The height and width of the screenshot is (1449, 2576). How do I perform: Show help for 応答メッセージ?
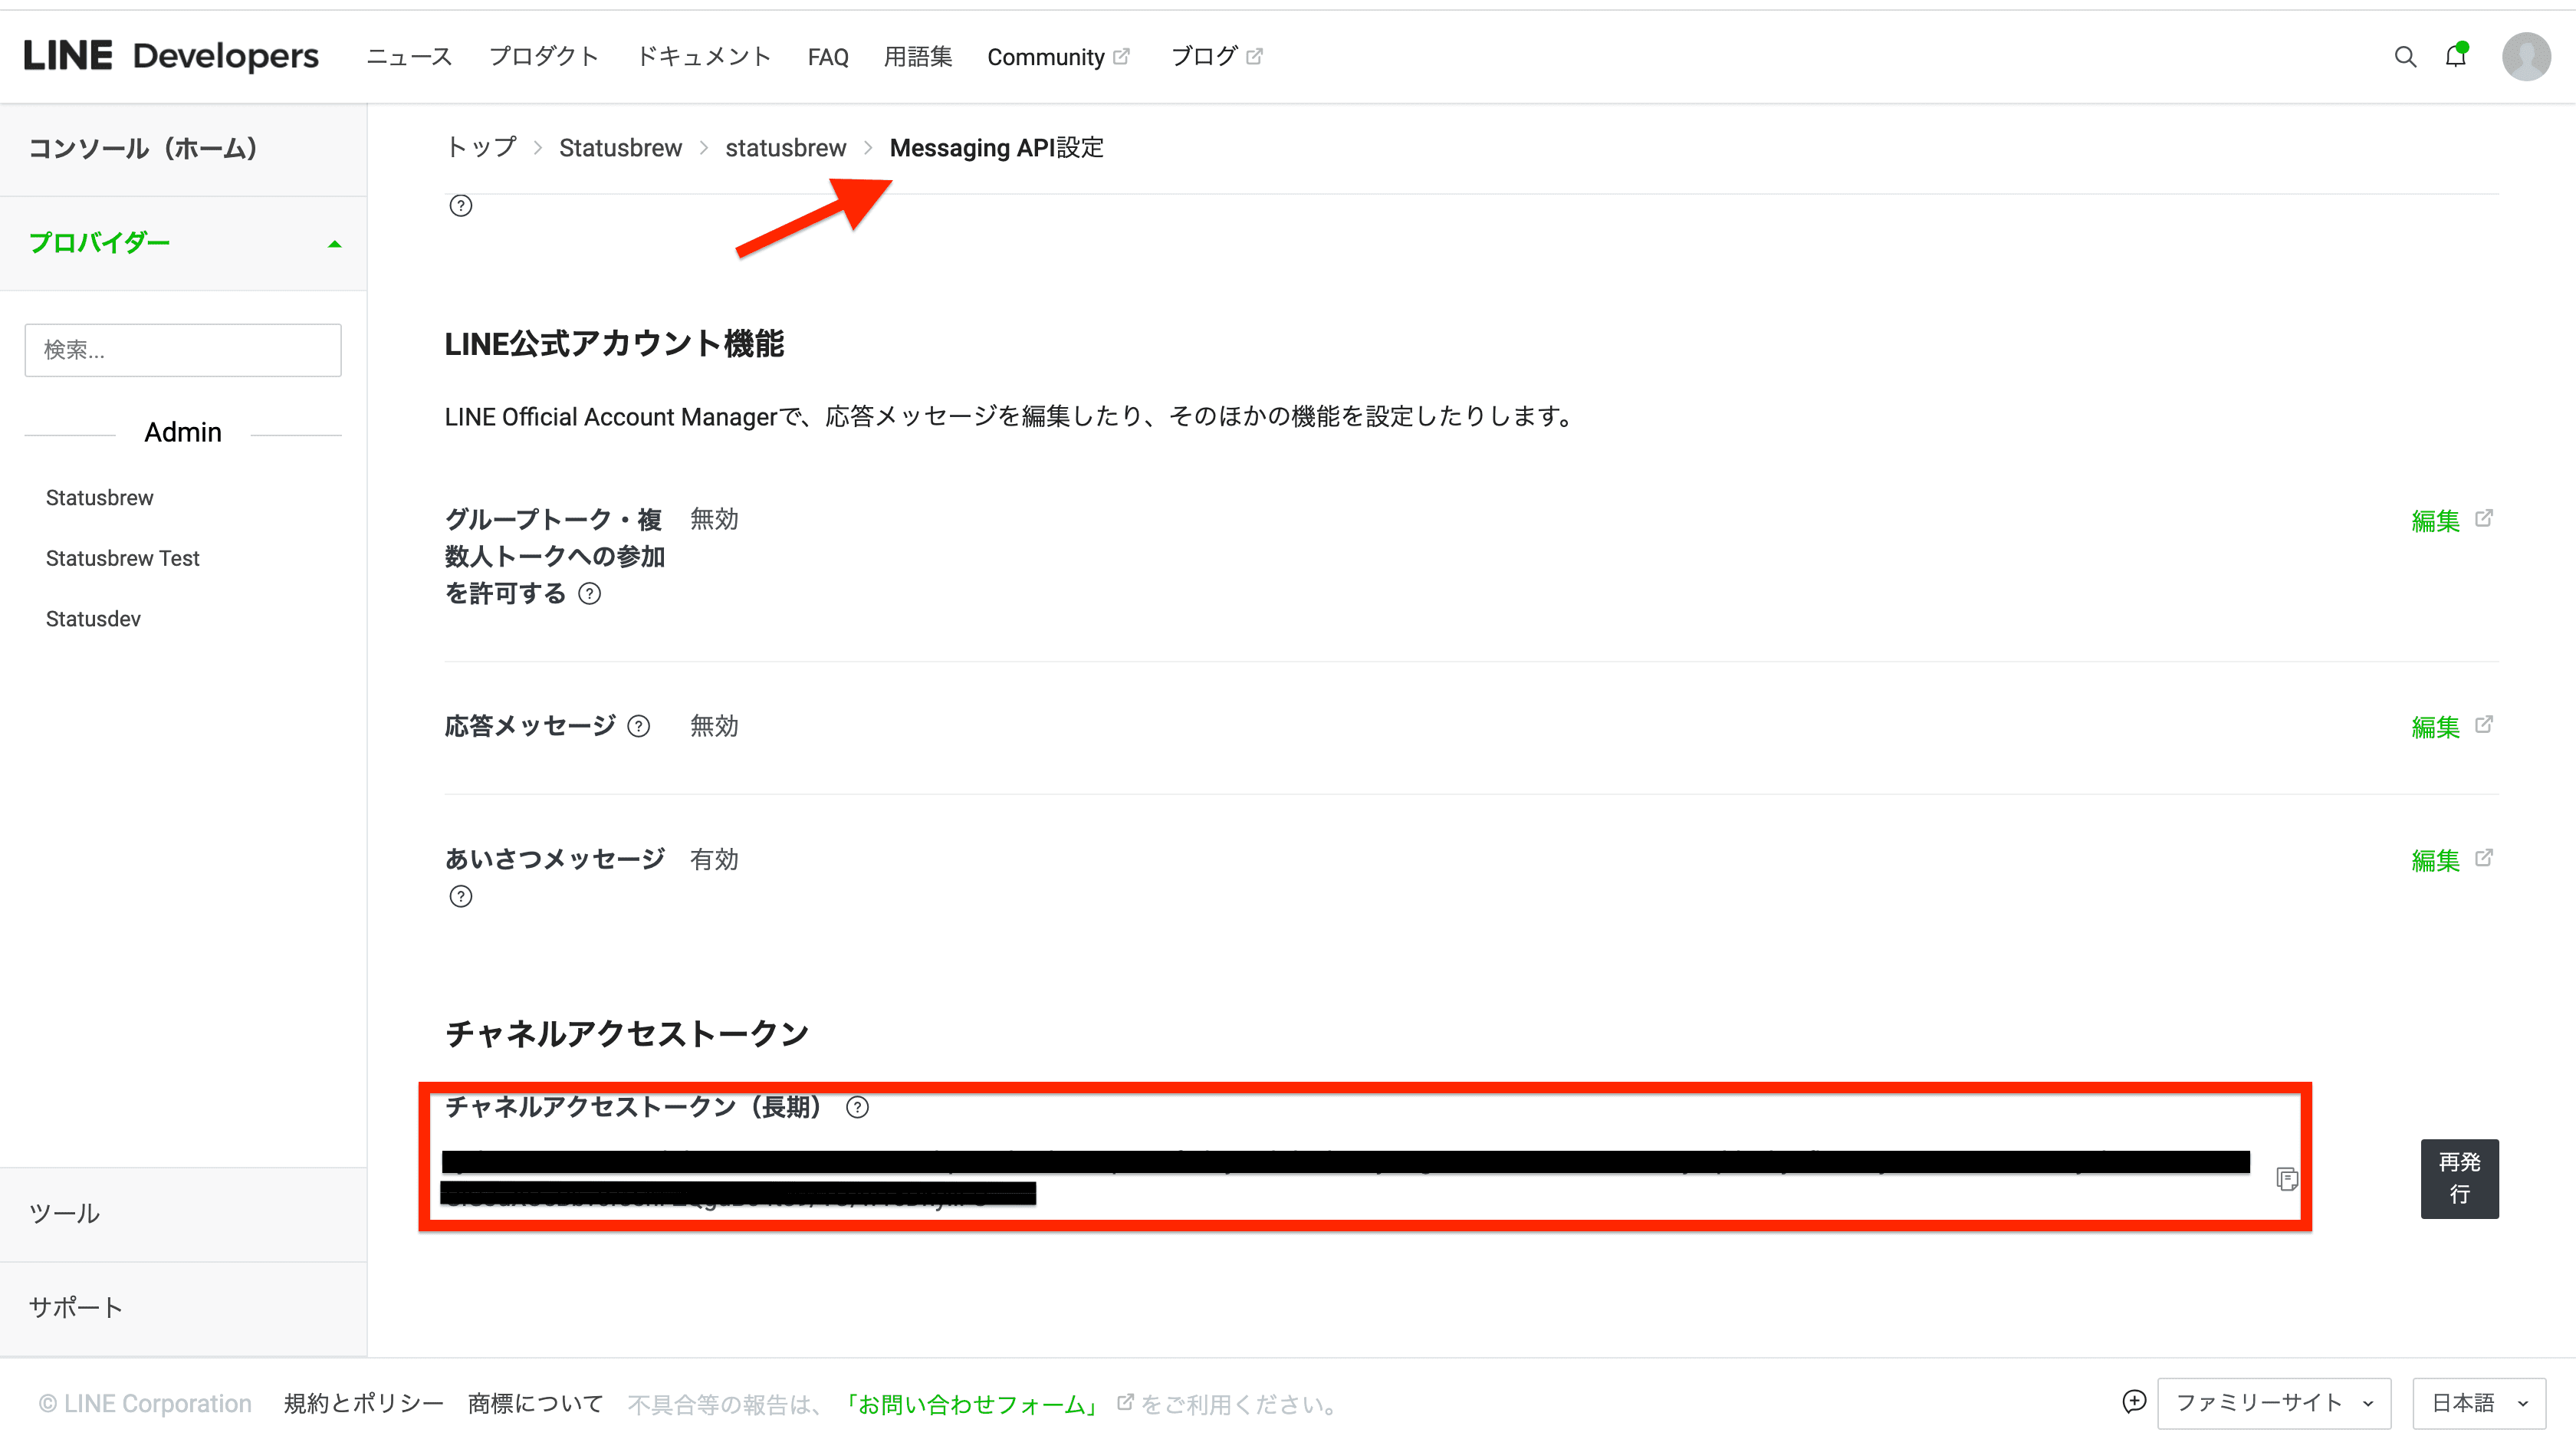click(x=638, y=726)
